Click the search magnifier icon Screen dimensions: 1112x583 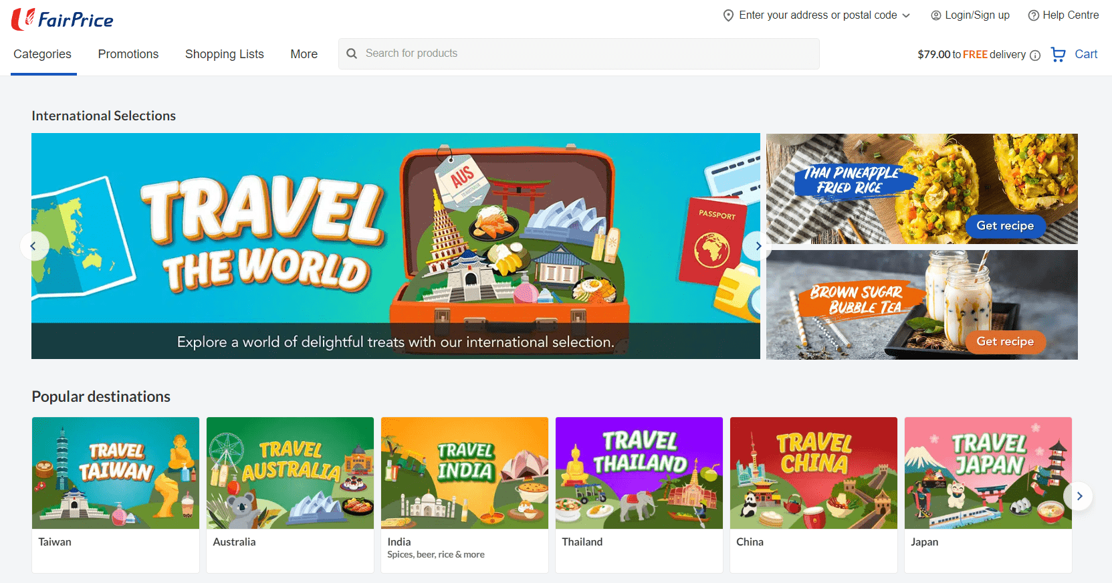coord(352,53)
